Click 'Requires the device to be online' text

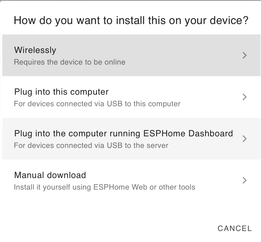pos(69,62)
